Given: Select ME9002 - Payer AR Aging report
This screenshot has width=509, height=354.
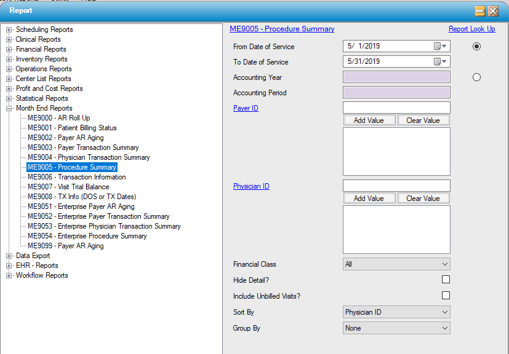Looking at the screenshot, I should tap(65, 138).
